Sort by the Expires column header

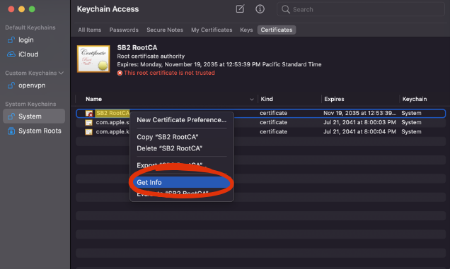click(x=334, y=99)
